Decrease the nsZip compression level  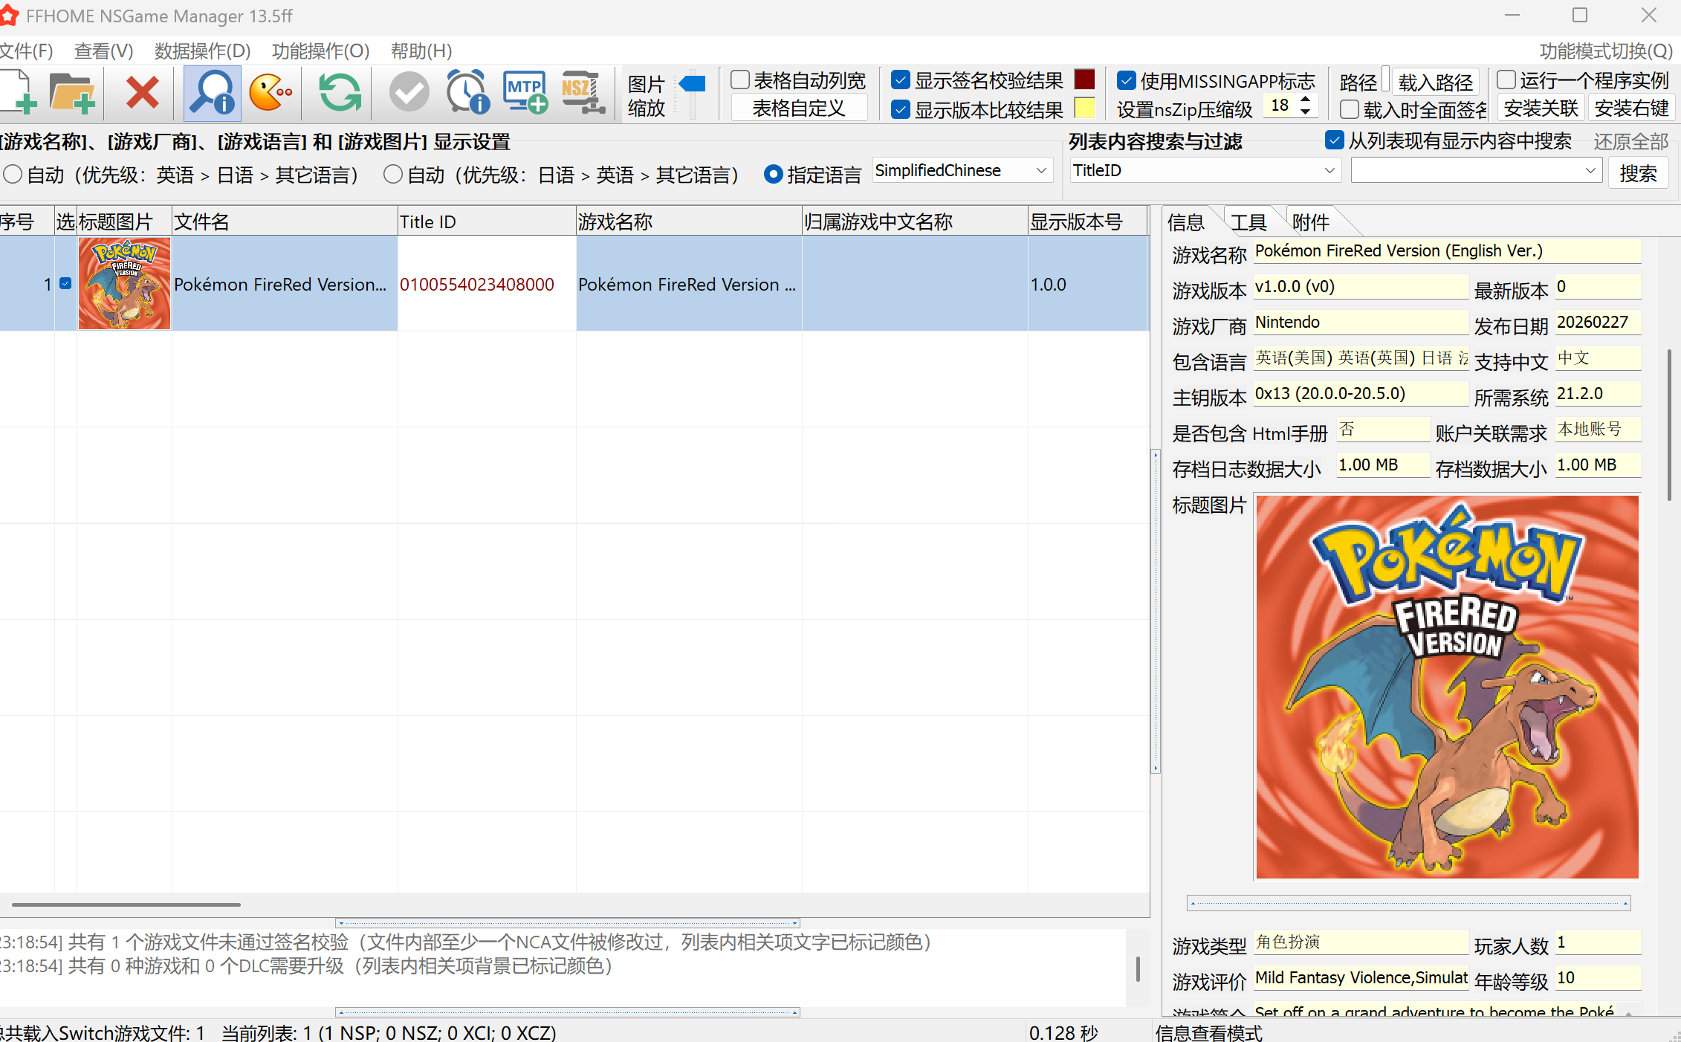click(1305, 111)
